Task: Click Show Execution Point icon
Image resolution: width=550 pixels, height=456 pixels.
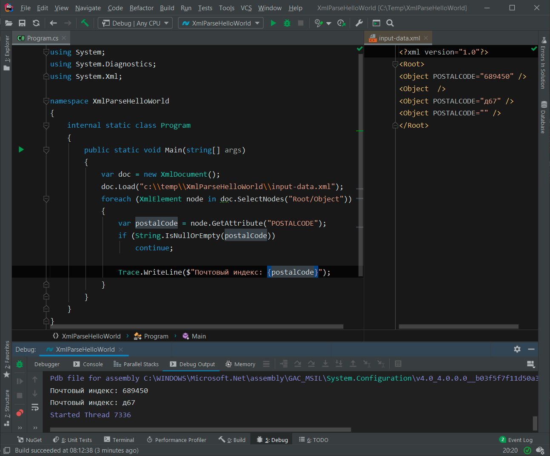Action: tap(284, 364)
